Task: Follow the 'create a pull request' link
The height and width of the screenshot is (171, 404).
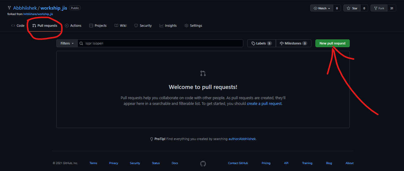Action: click(x=264, y=103)
